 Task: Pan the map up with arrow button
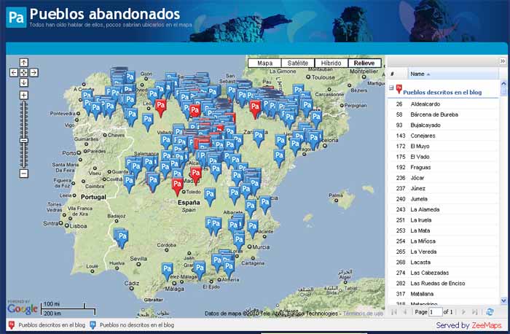[23, 63]
